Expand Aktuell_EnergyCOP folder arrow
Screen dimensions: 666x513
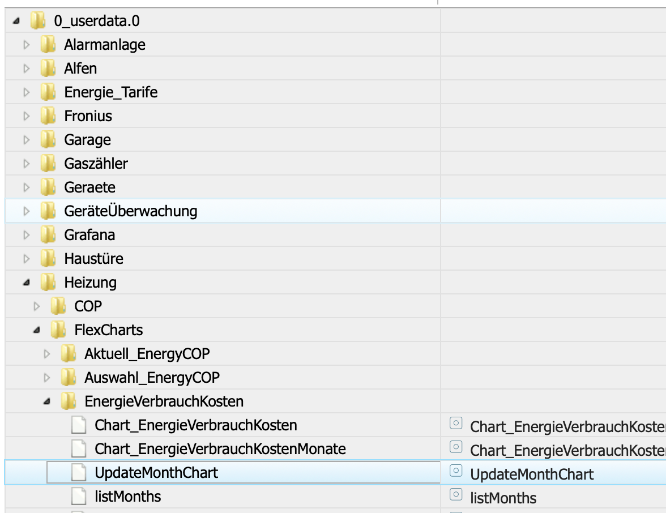pyautogui.click(x=47, y=354)
